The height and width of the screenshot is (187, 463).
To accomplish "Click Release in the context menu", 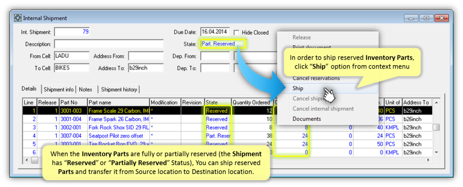I will coord(302,38).
